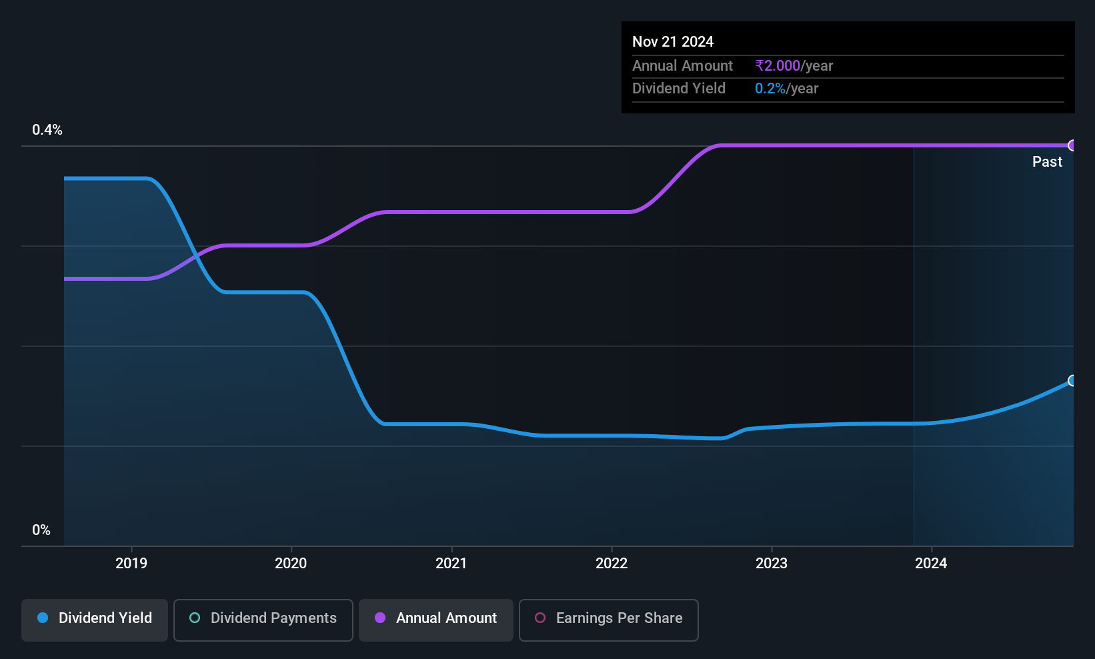Viewport: 1095px width, 659px height.
Task: Click the 'Dividend Yield' tooltip row label
Action: 679,88
